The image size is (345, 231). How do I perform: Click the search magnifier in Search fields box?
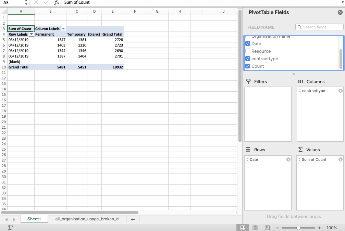coord(299,27)
